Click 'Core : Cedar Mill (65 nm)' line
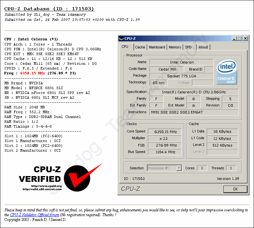The height and width of the screenshot is (228, 254). click(x=50, y=64)
